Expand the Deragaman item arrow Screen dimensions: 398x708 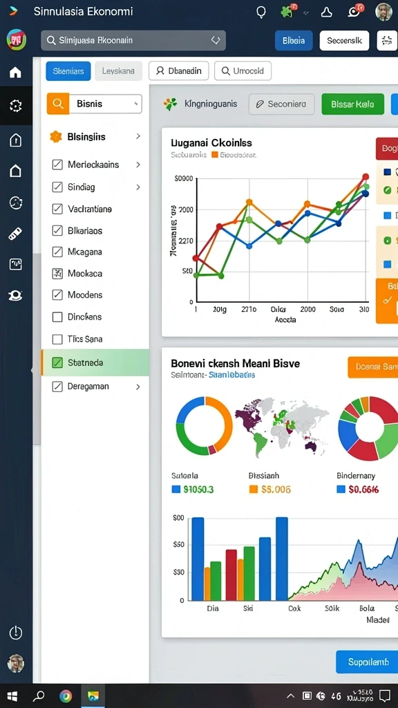click(x=138, y=386)
